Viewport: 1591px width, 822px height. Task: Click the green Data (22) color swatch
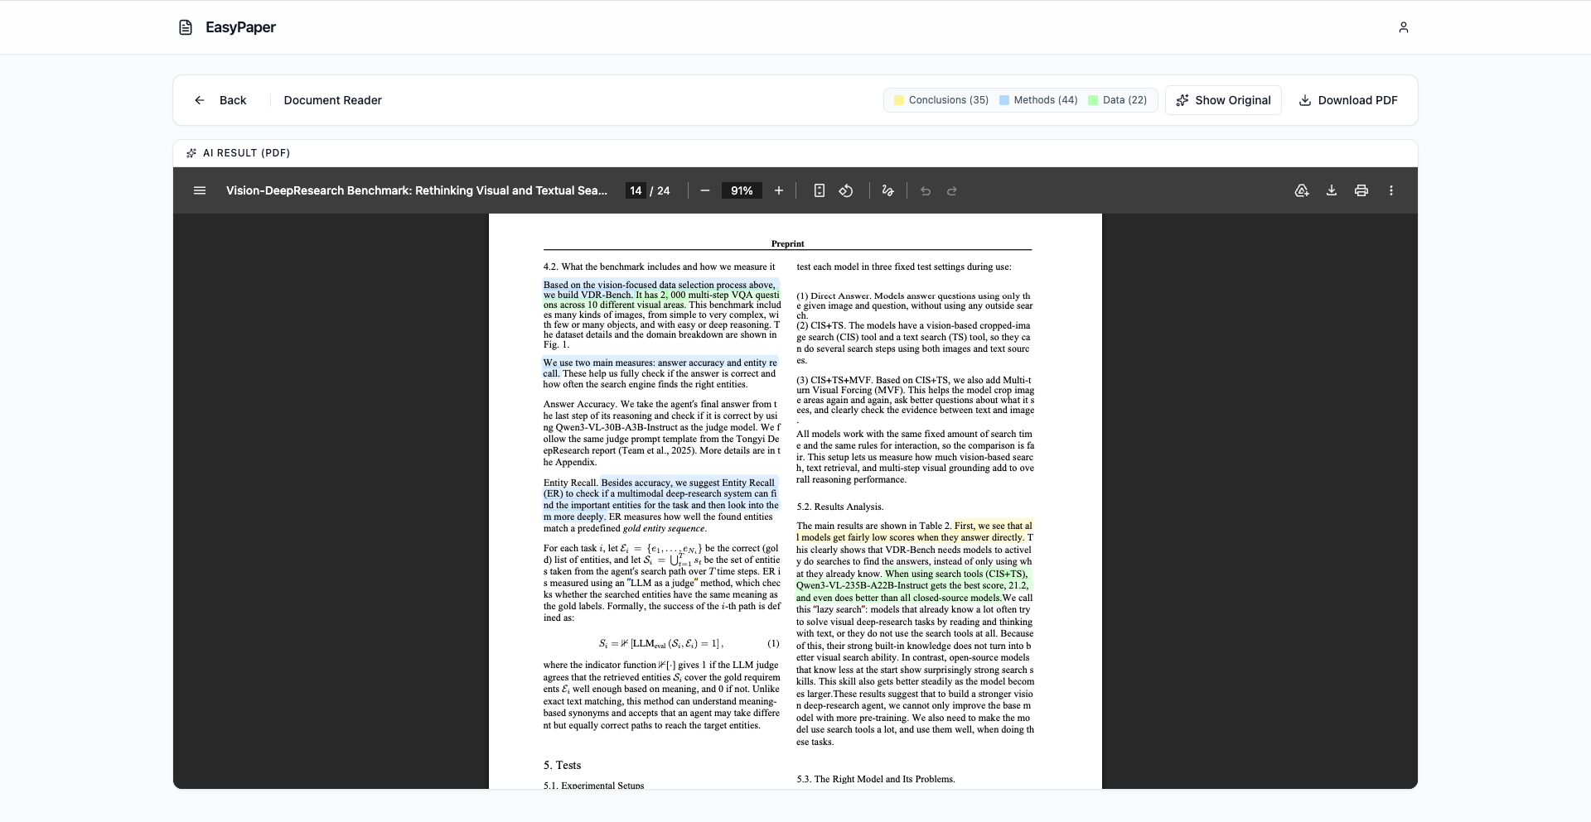1093,100
